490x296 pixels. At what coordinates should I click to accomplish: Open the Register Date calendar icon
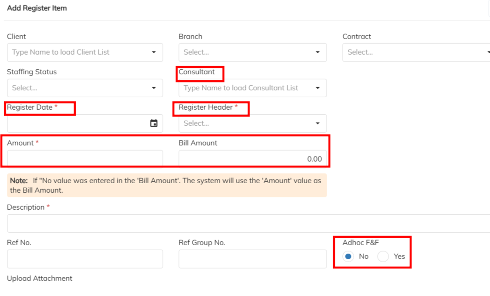[154, 123]
